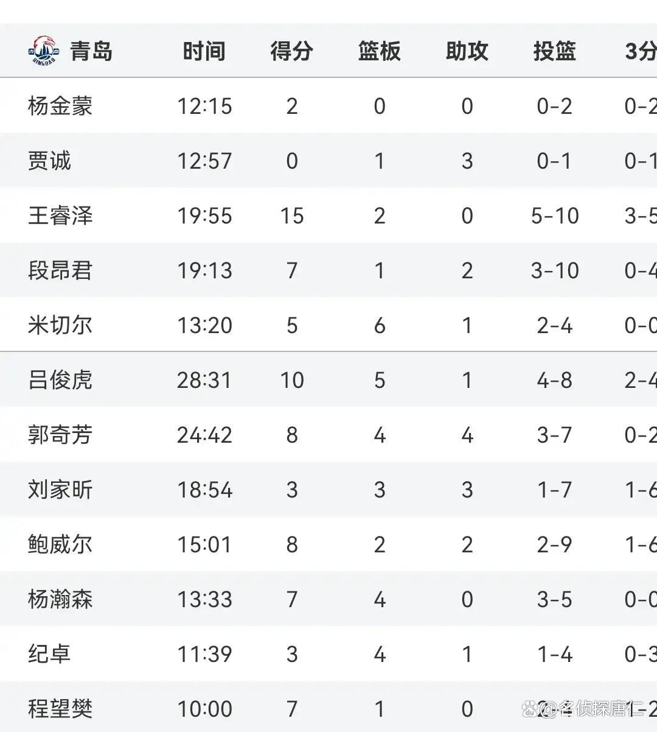The height and width of the screenshot is (732, 657).
Task: Open 郭奇芳's player page
Action: [60, 435]
